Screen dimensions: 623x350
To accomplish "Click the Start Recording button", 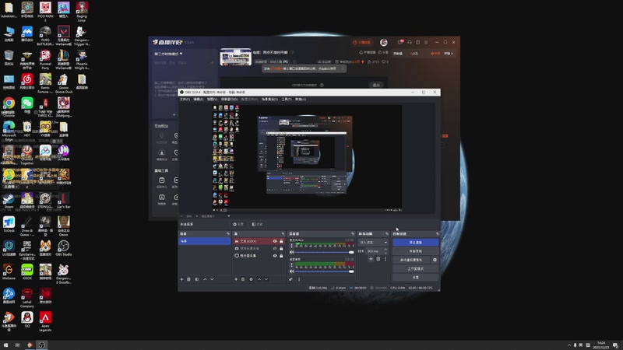I will click(x=415, y=251).
